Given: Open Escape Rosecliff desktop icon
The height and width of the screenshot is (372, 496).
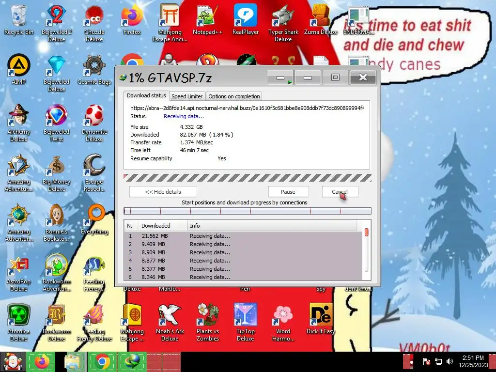Looking at the screenshot, I should tap(94, 173).
